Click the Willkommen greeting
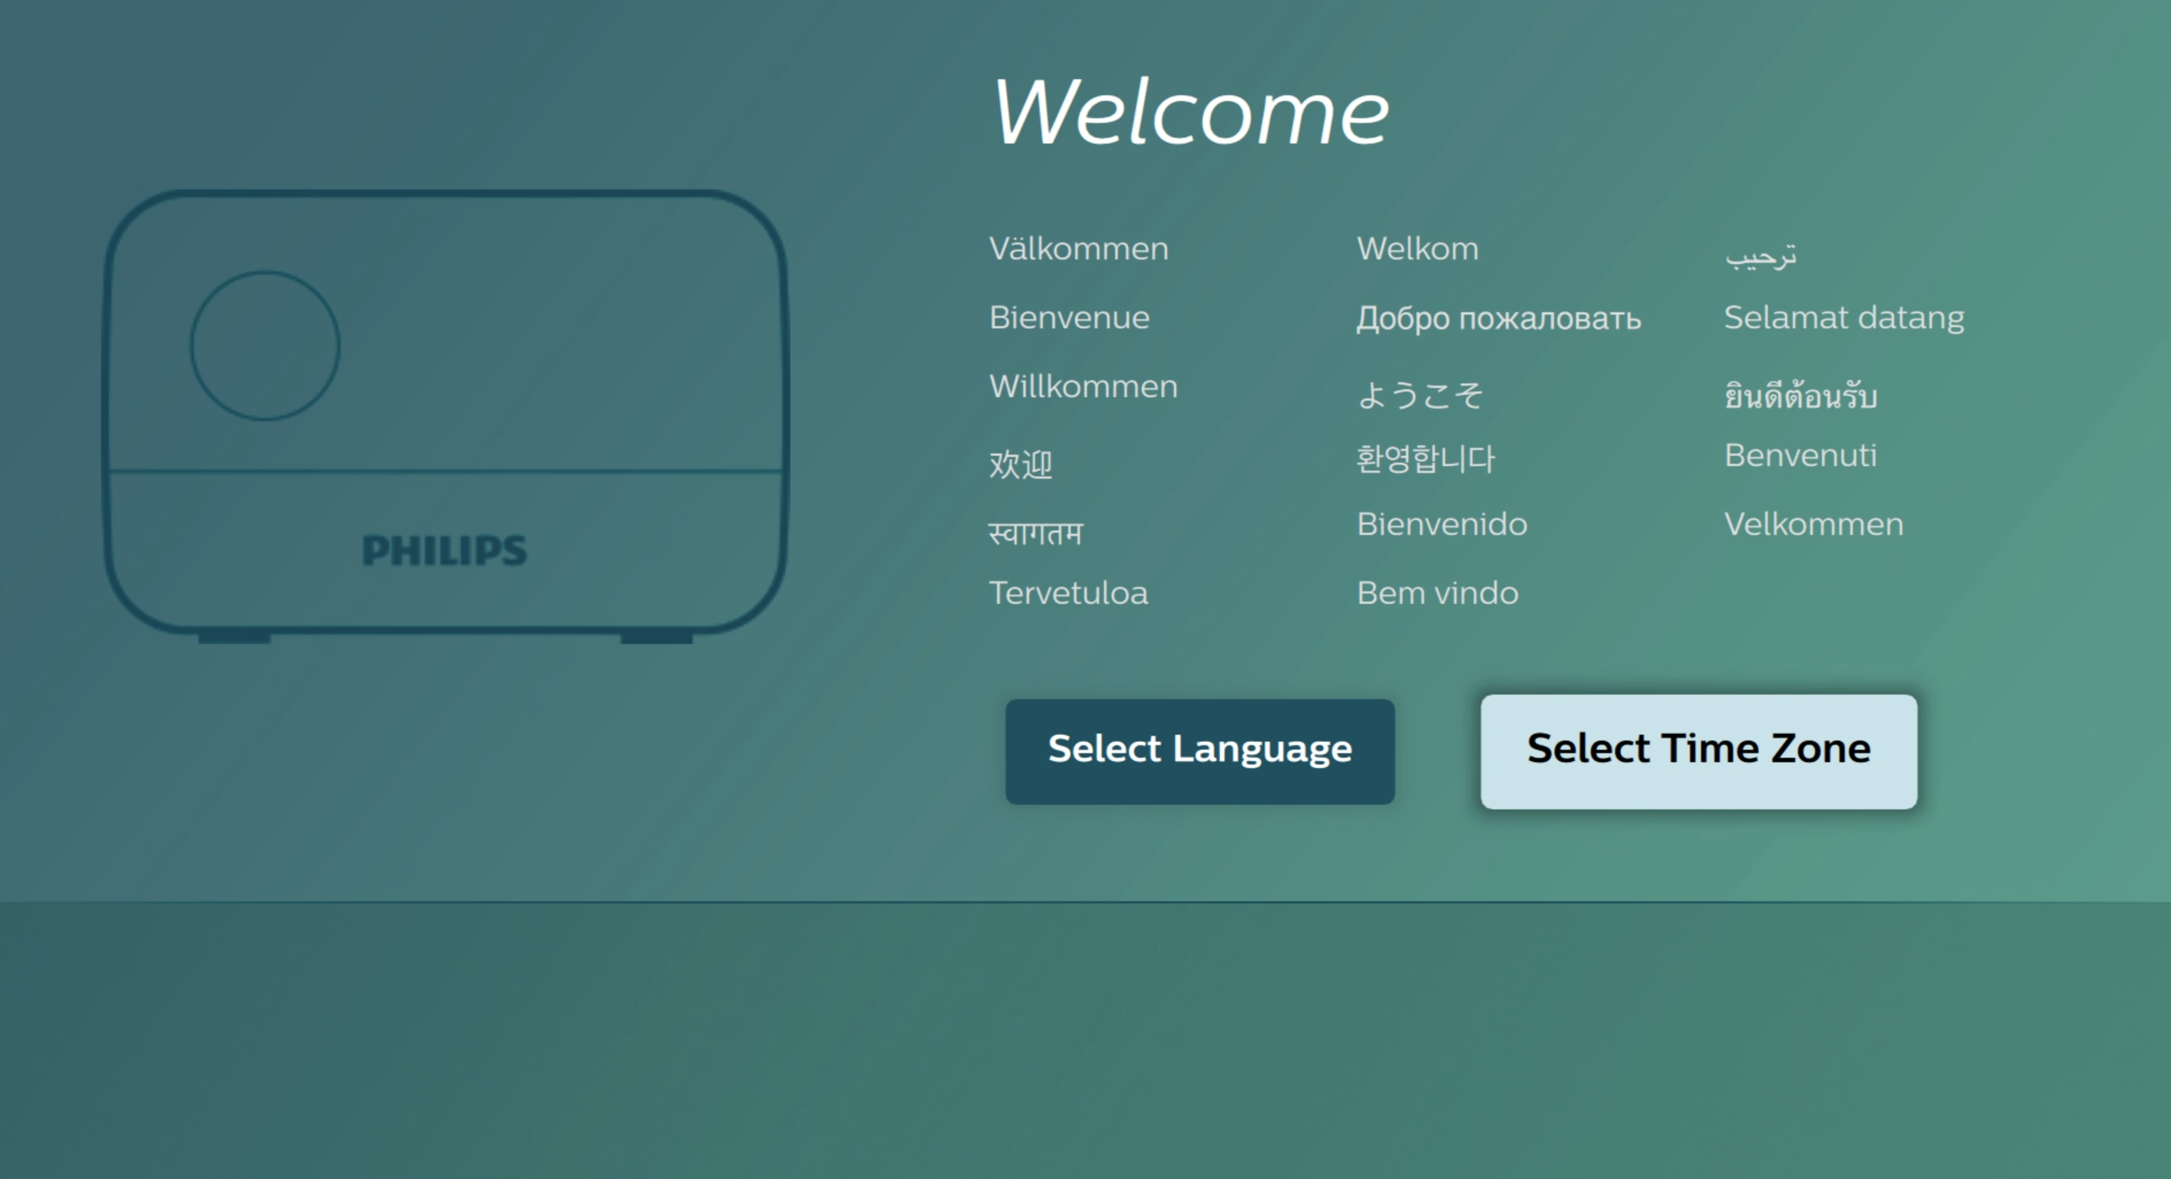Viewport: 2171px width, 1179px height. 1083,386
